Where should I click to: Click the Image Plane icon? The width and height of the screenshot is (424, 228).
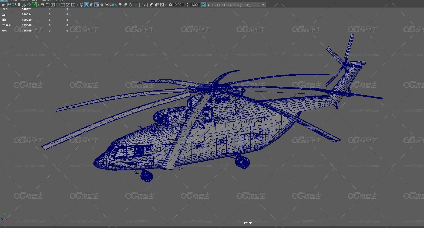tap(24, 5)
